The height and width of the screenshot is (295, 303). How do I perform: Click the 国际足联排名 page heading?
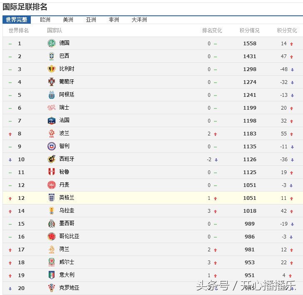25,7
